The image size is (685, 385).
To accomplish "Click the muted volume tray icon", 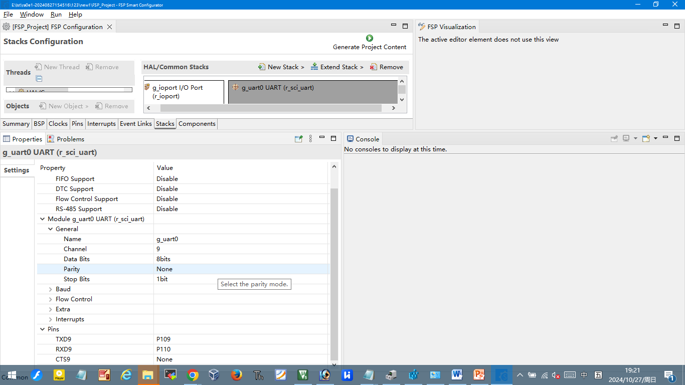I will pos(557,375).
